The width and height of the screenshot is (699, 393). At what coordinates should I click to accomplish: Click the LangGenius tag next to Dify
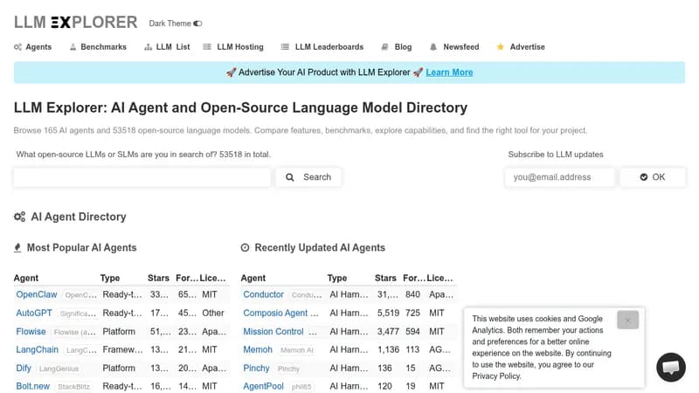(59, 369)
